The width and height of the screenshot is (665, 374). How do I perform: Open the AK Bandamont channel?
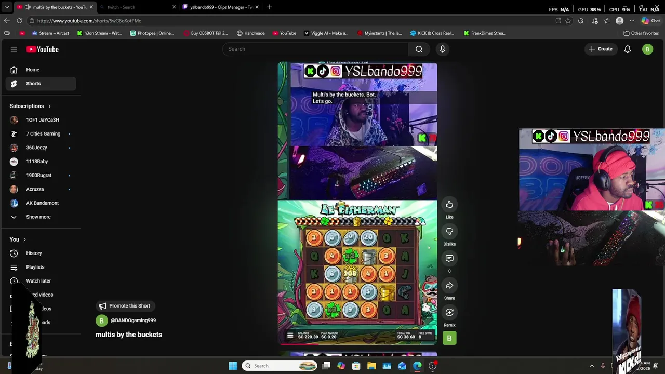[x=41, y=203]
